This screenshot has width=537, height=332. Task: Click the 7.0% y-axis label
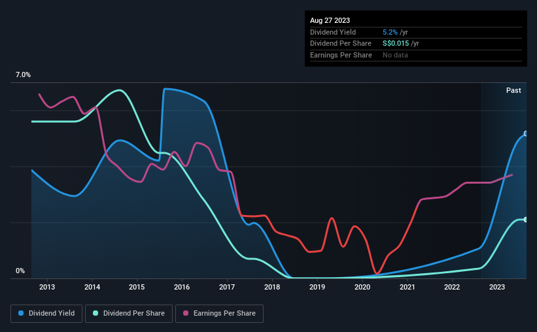(x=23, y=75)
